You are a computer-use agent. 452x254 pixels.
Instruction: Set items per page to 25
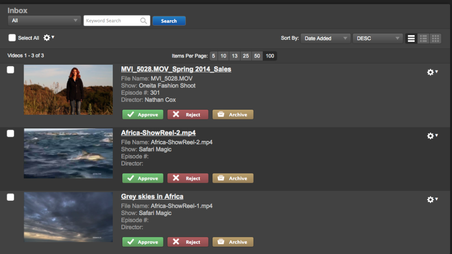(x=246, y=56)
